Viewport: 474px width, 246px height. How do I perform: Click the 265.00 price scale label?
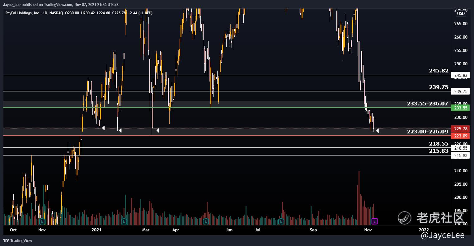[x=461, y=24]
